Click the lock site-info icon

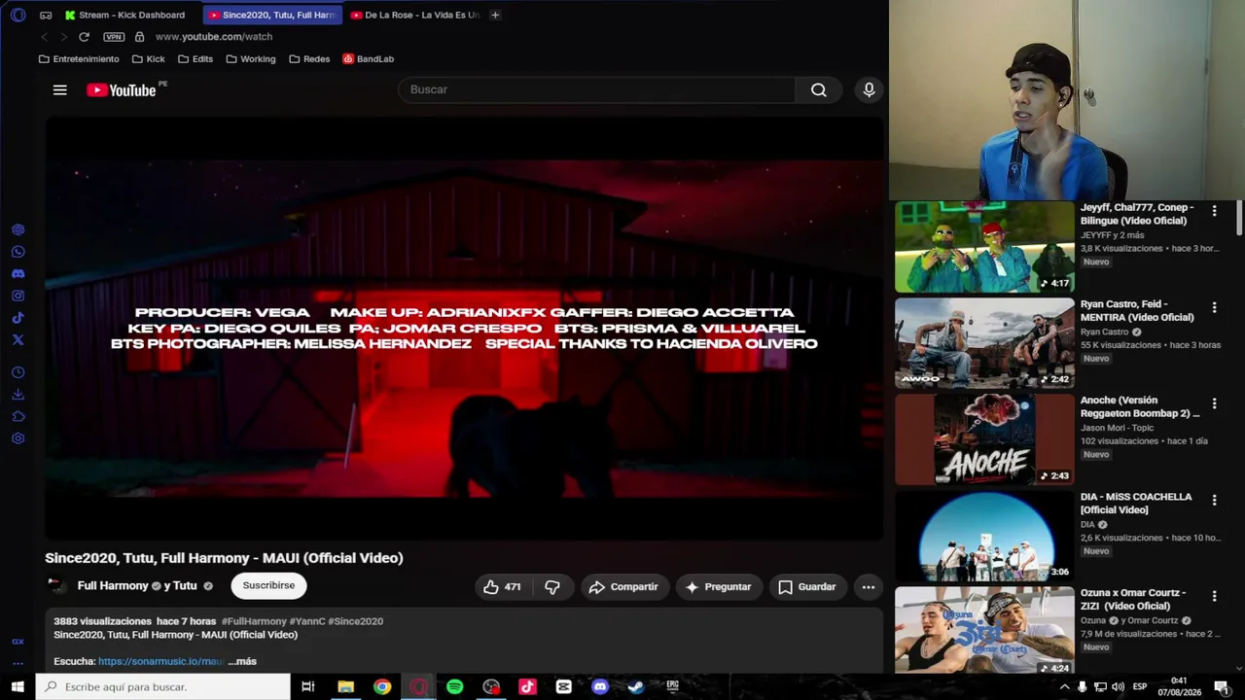(x=139, y=37)
